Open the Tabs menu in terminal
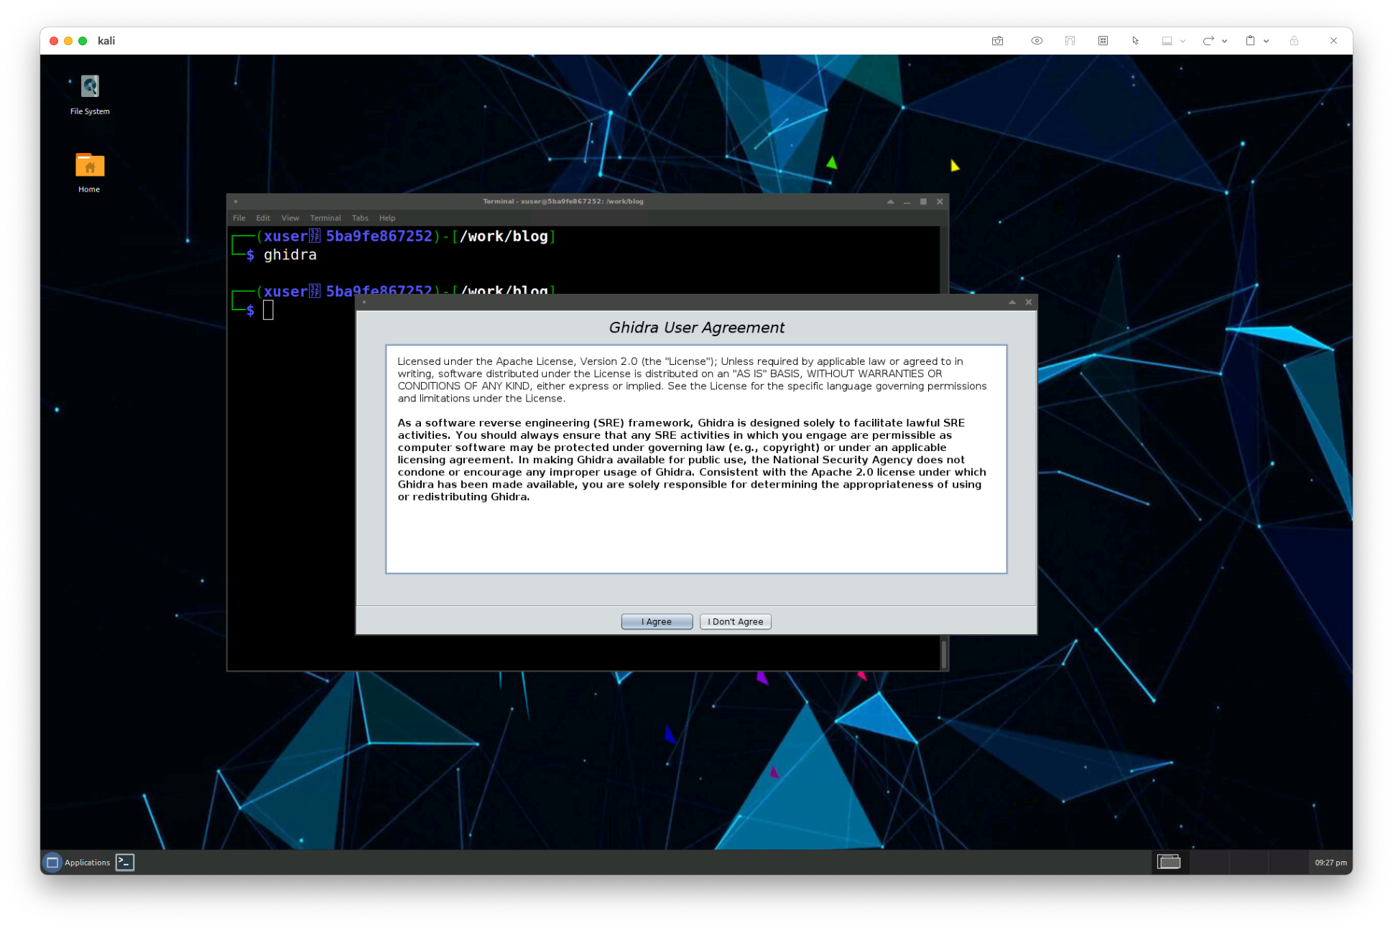The width and height of the screenshot is (1393, 928). point(360,218)
